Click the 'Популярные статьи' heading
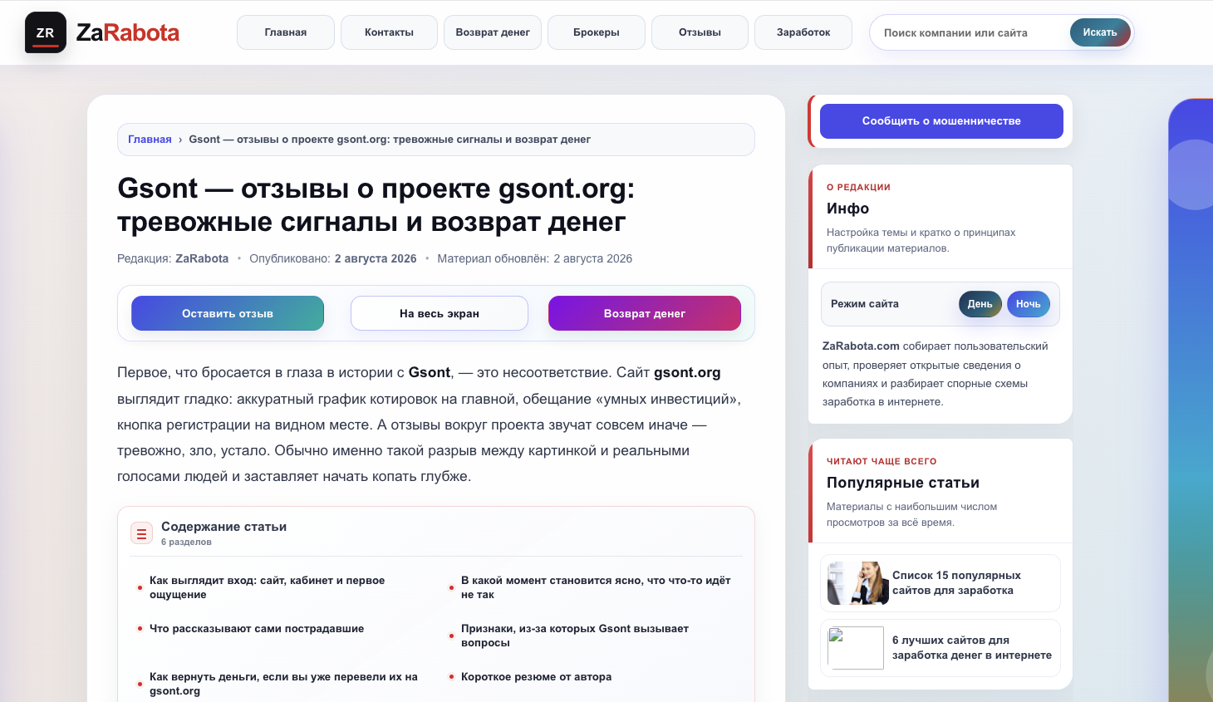 point(903,483)
